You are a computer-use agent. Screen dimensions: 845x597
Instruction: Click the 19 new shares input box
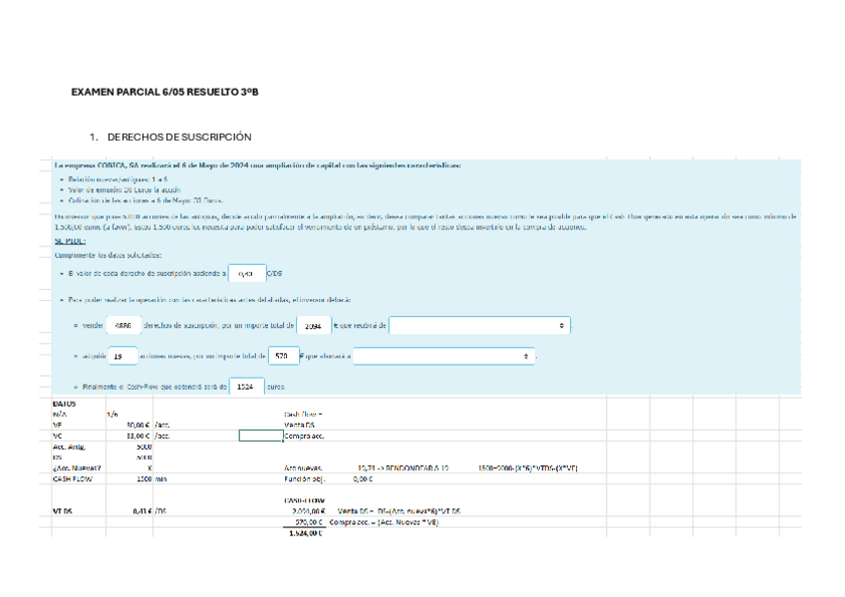tap(121, 356)
